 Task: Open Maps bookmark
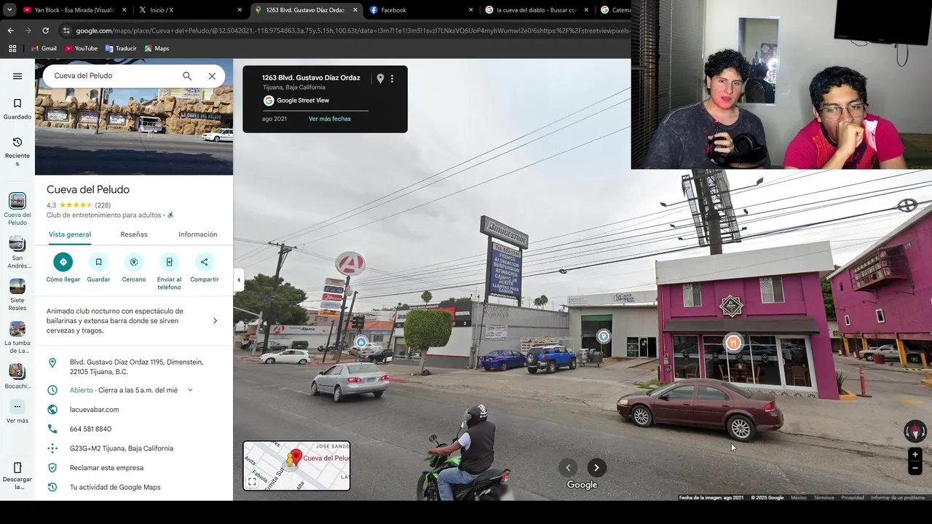[x=157, y=49]
